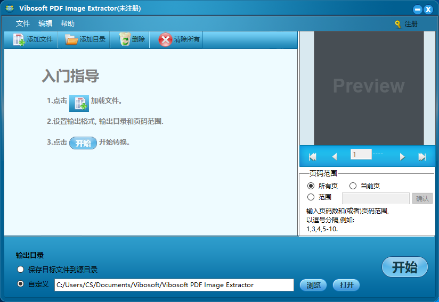Open the 编辑 (Edit) menu
Viewport: 439px width, 302px height.
pyautogui.click(x=45, y=24)
